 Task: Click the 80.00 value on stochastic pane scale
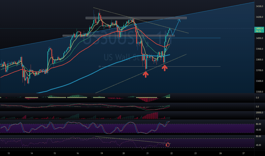(x=258, y=124)
